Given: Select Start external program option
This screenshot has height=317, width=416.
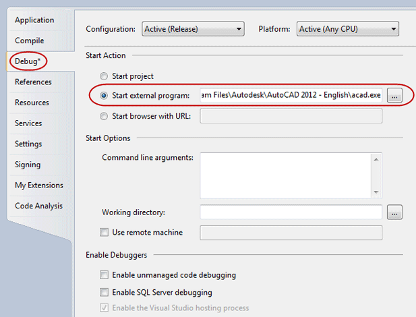Looking at the screenshot, I should (x=104, y=96).
